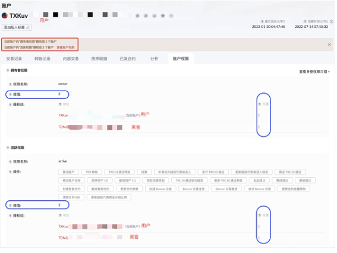Click the help icon beside 活跃权限

point(8,148)
